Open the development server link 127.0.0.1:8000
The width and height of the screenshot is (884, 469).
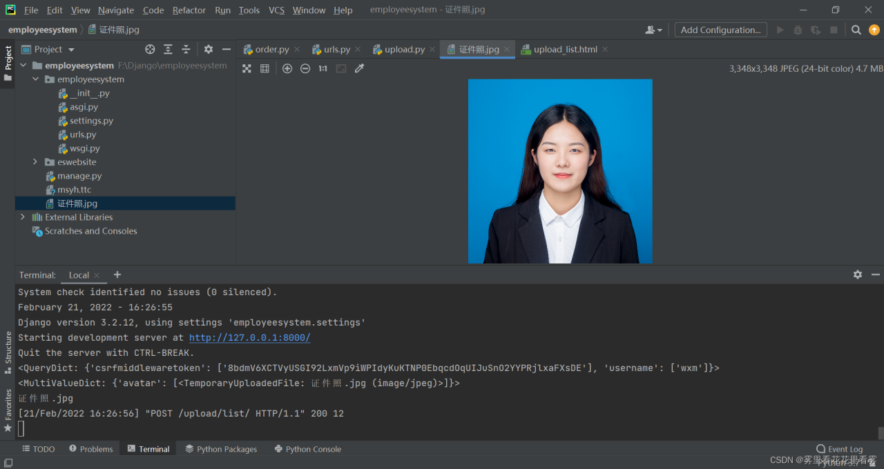point(250,338)
